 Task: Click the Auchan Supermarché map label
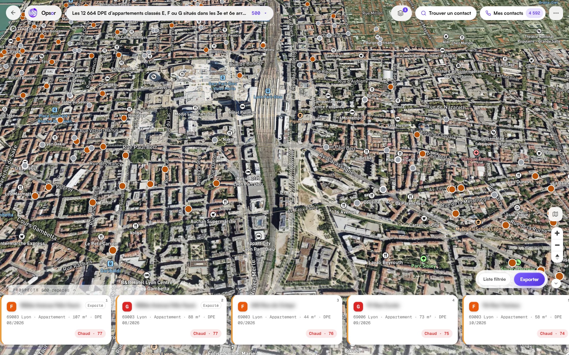[213, 221]
